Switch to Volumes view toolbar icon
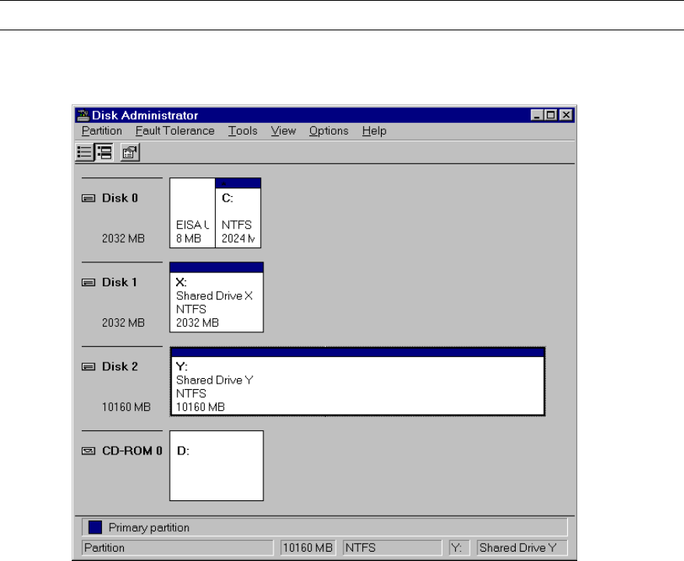This screenshot has width=684, height=561. pos(85,153)
